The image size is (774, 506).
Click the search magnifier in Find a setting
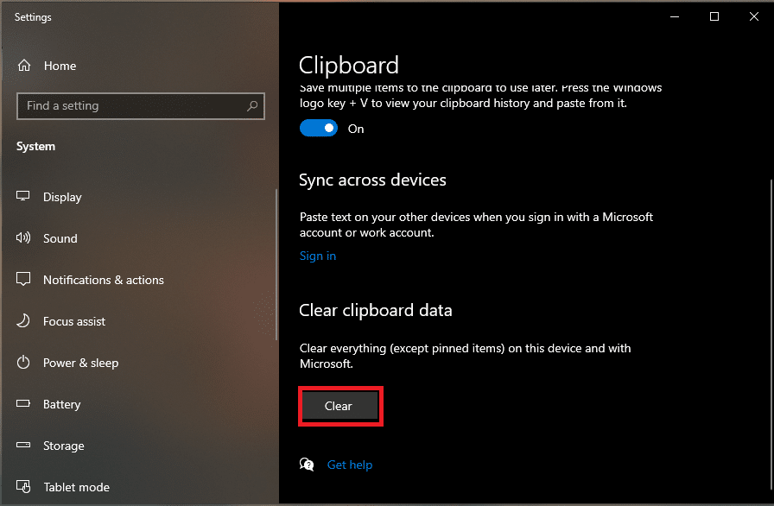[x=251, y=105]
